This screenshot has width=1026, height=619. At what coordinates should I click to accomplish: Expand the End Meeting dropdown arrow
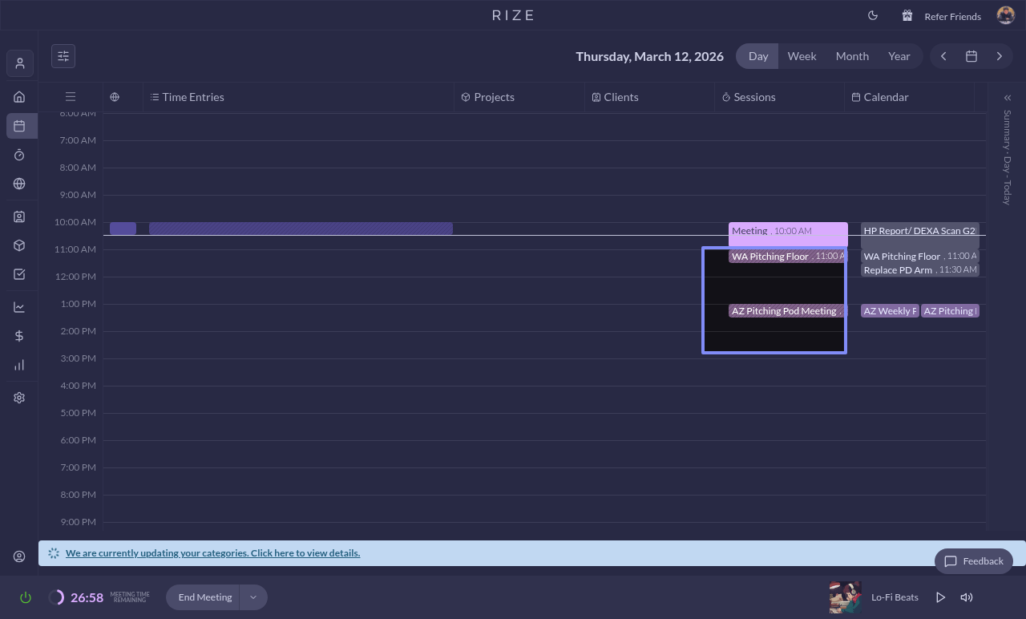click(x=253, y=597)
